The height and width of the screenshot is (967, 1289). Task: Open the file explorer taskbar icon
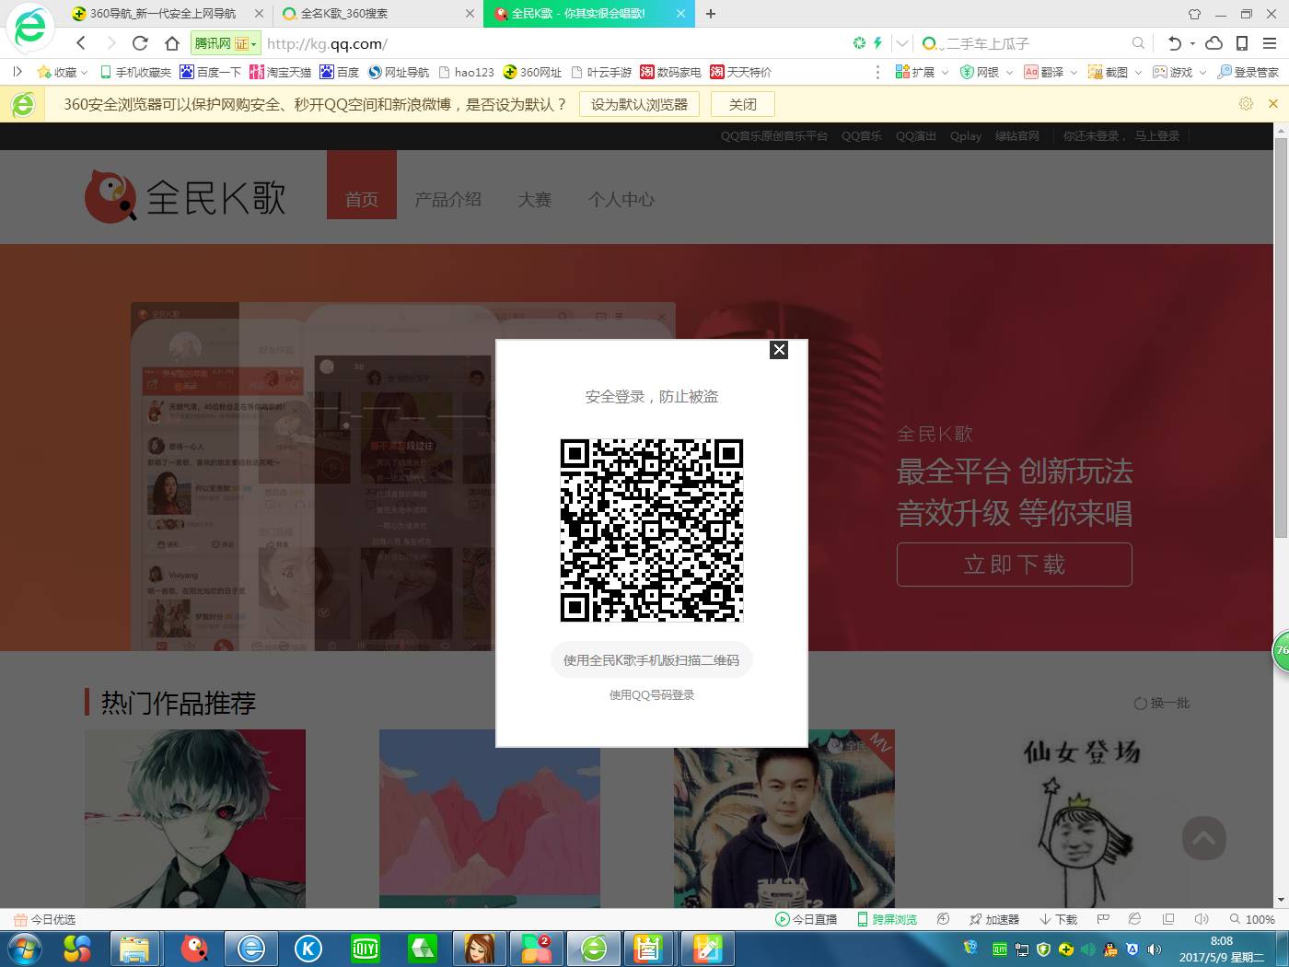(x=134, y=949)
